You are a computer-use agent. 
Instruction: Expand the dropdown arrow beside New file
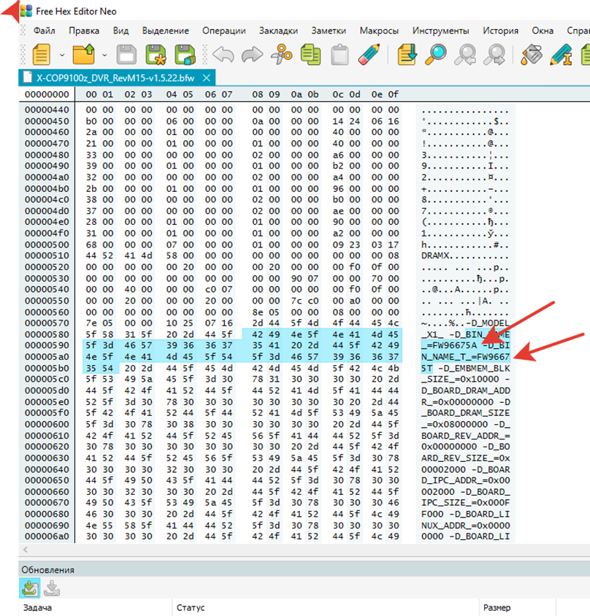pos(62,55)
